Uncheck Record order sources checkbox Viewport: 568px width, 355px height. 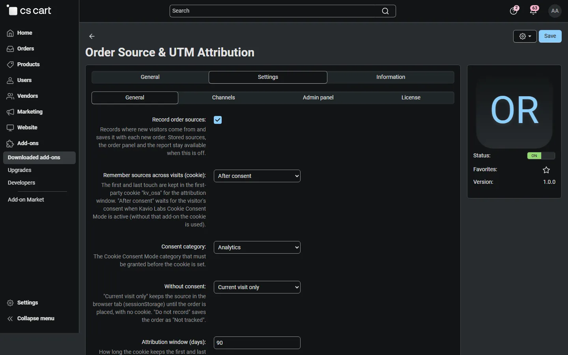click(218, 120)
